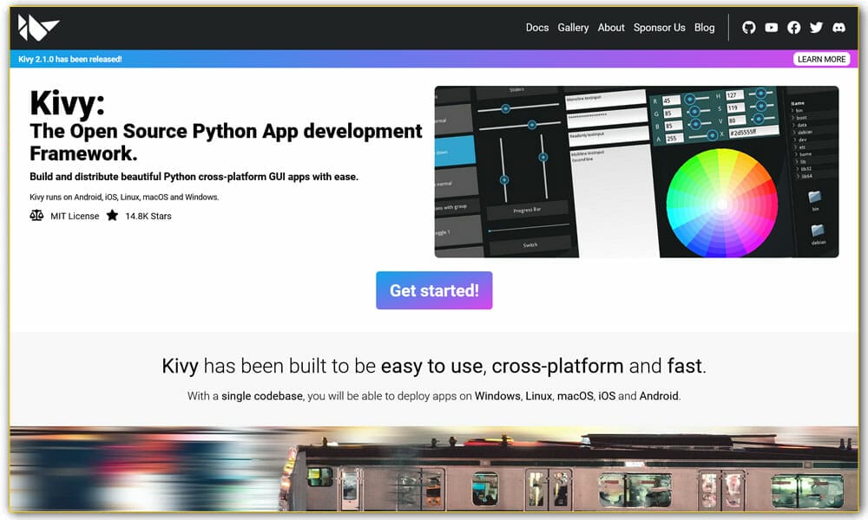Join Kivy's Discord via the icon
The width and height of the screenshot is (868, 520).
tap(838, 27)
